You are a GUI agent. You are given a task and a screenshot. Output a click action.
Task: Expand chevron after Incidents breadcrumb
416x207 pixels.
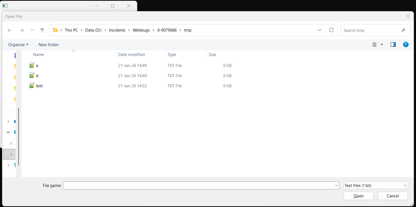point(129,30)
